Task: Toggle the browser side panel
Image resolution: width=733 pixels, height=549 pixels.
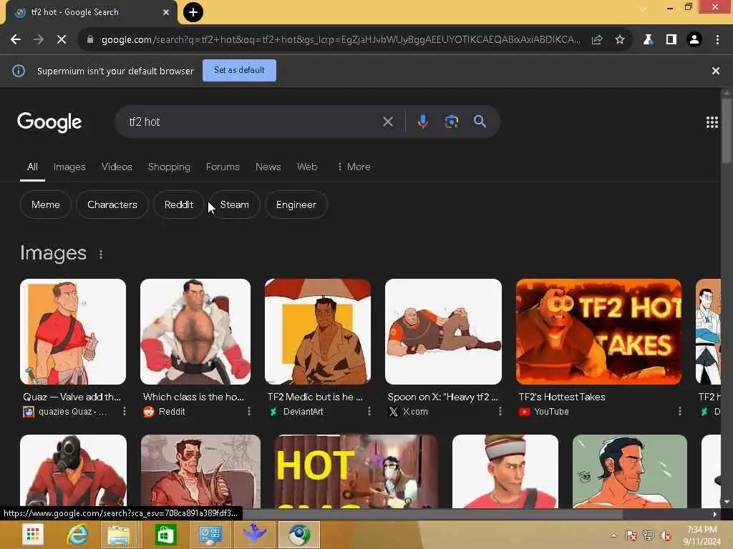Action: pyautogui.click(x=671, y=40)
